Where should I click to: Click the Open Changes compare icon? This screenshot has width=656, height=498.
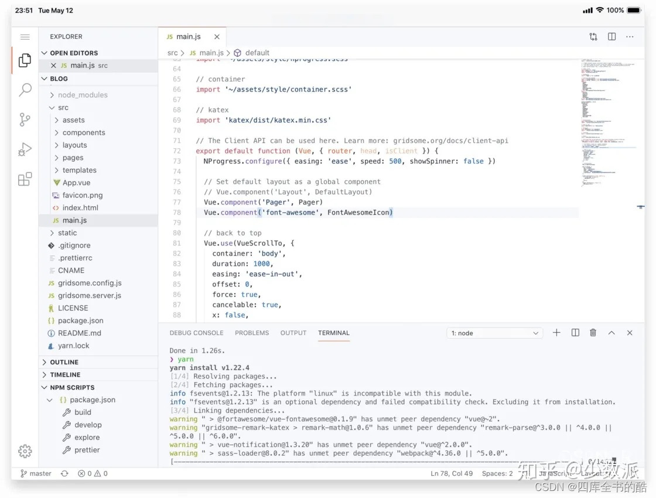tap(593, 37)
